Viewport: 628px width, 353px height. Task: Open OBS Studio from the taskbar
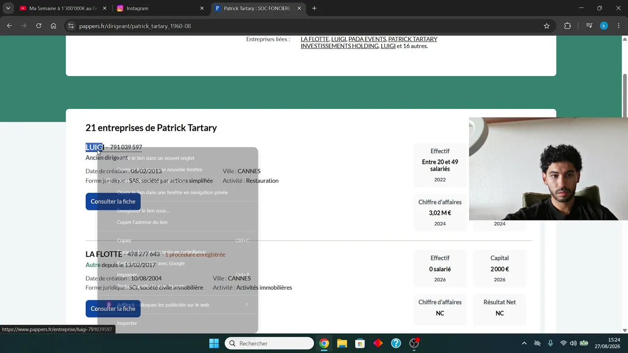coord(415,343)
